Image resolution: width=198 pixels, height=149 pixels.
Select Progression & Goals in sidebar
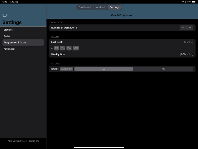tap(23, 43)
